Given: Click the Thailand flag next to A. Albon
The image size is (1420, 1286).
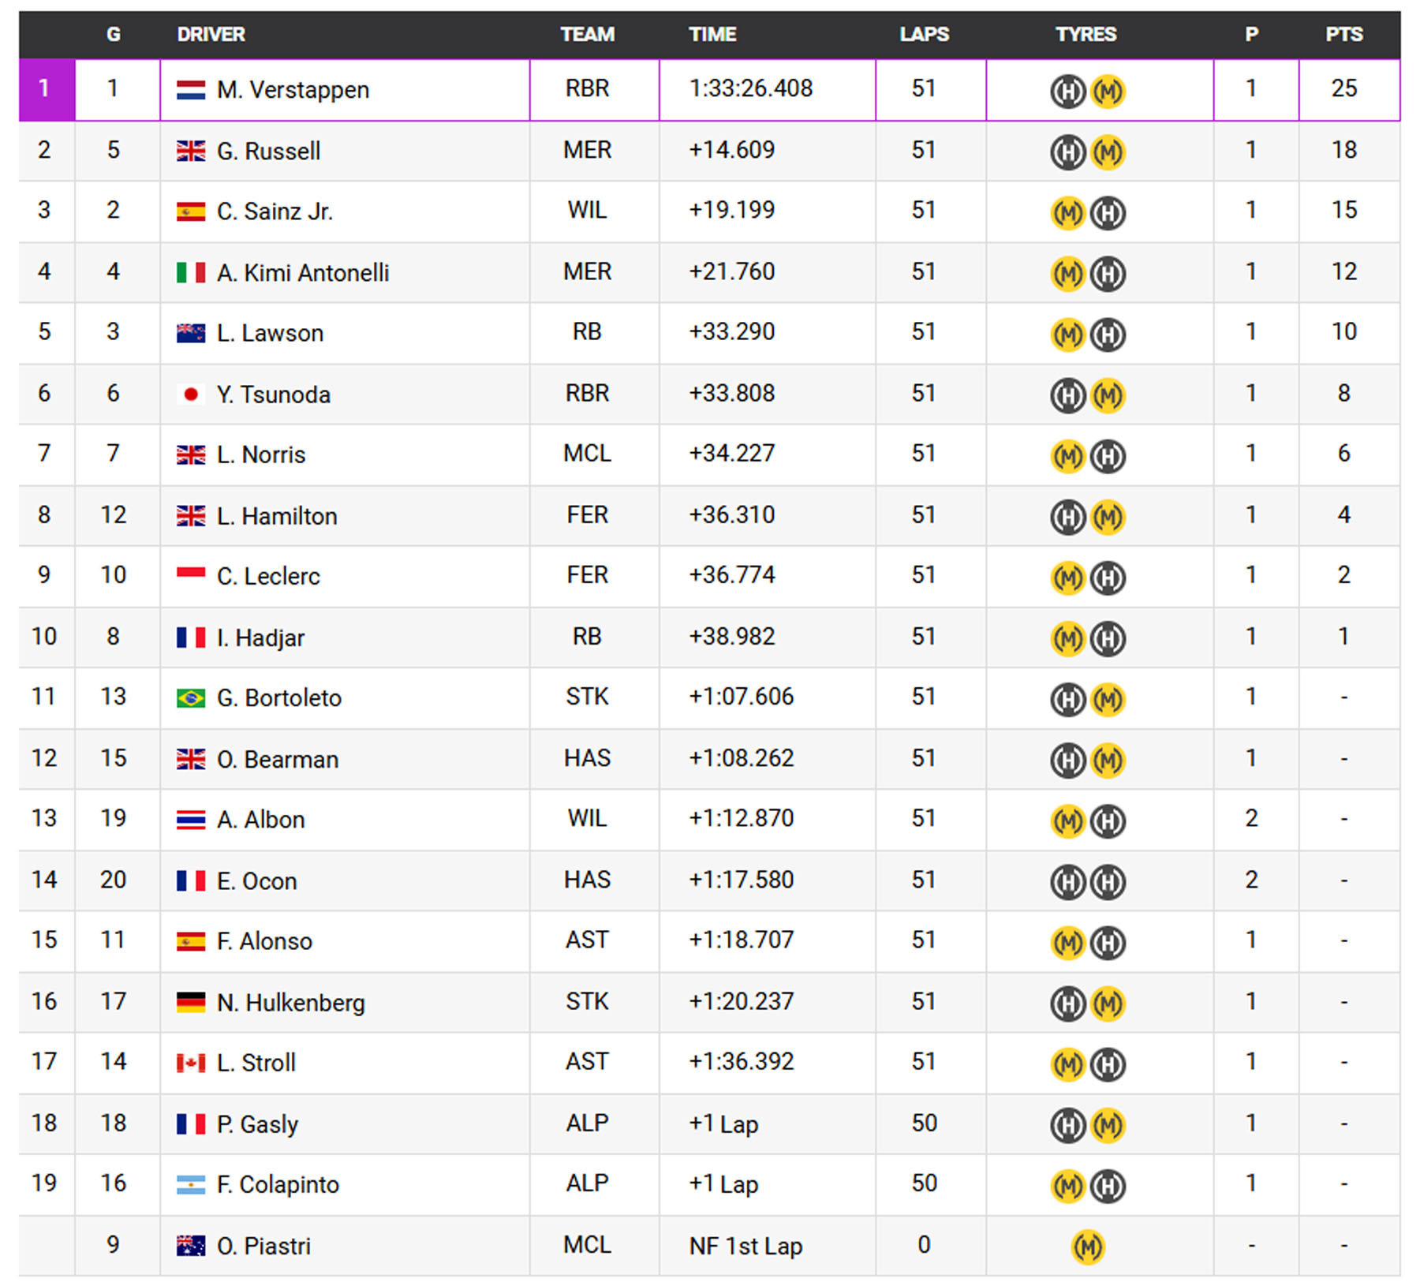Looking at the screenshot, I should coord(190,821).
